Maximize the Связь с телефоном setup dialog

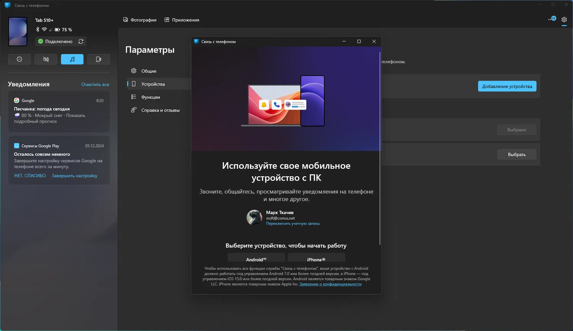359,41
